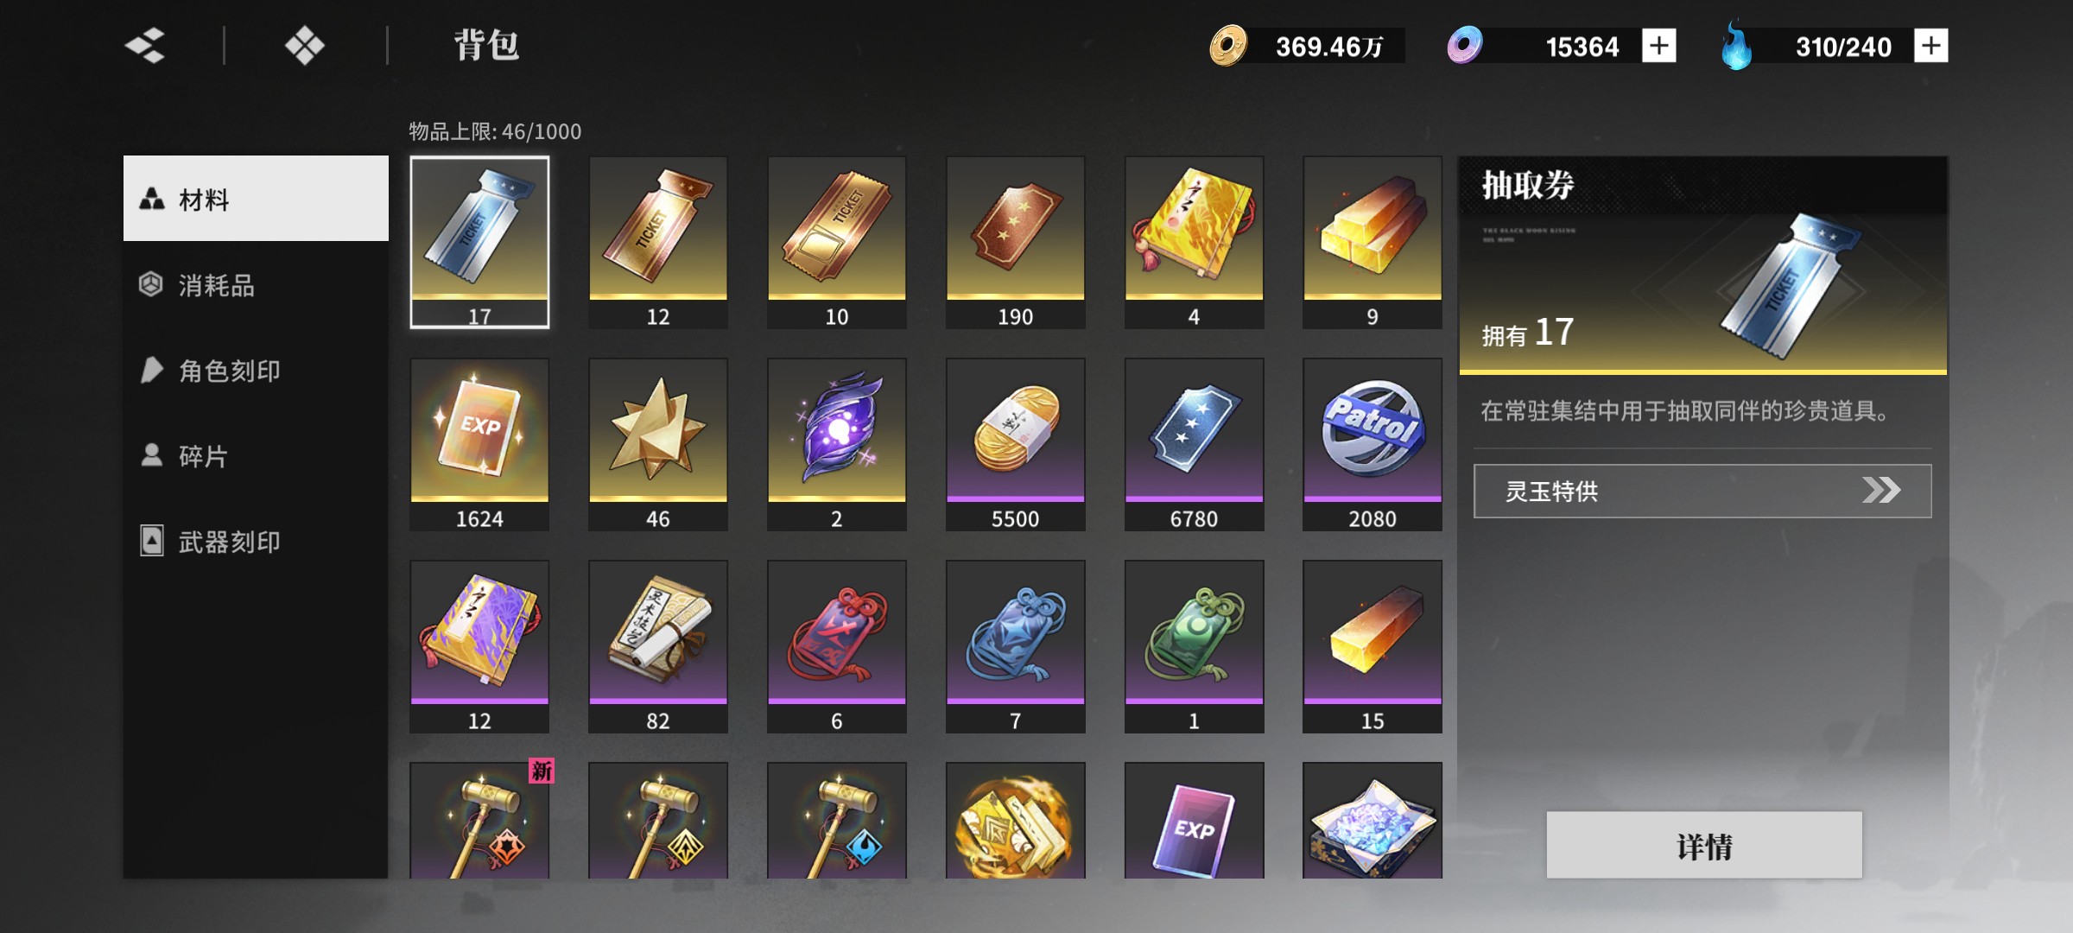Select the blue star ticket with count 6780
The height and width of the screenshot is (933, 2073).
pos(1194,445)
